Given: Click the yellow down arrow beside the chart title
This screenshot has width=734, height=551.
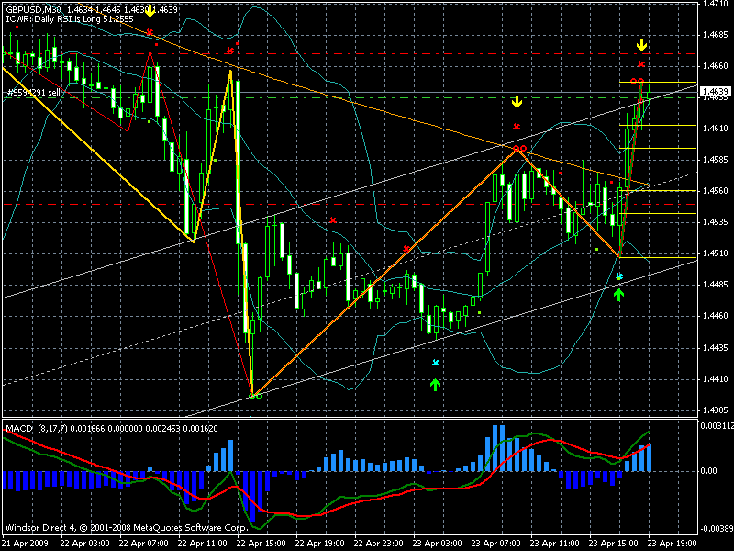Looking at the screenshot, I should pos(150,14).
